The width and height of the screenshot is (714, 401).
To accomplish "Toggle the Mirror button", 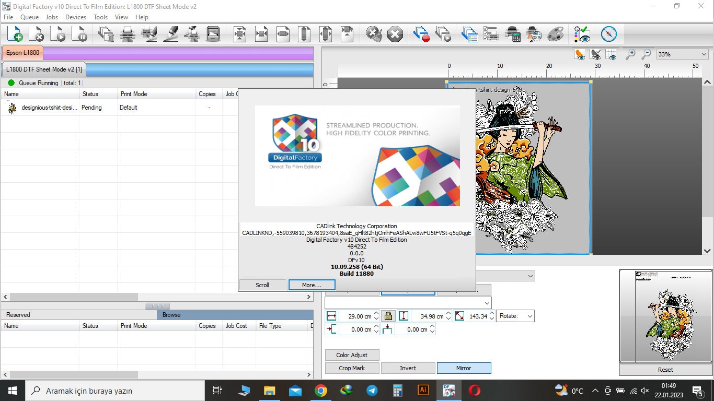I will click(x=464, y=368).
